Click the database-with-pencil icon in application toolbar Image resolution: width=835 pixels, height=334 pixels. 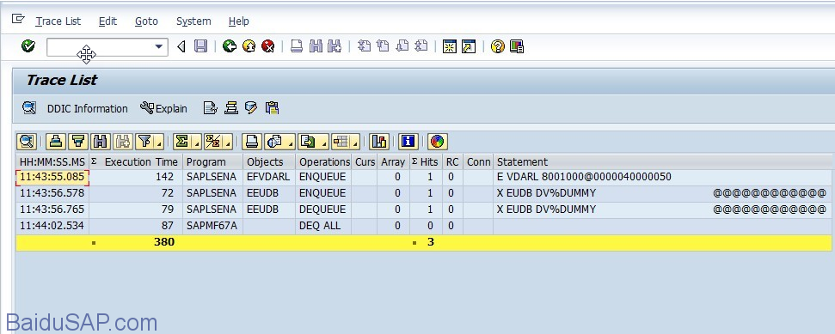[251, 108]
